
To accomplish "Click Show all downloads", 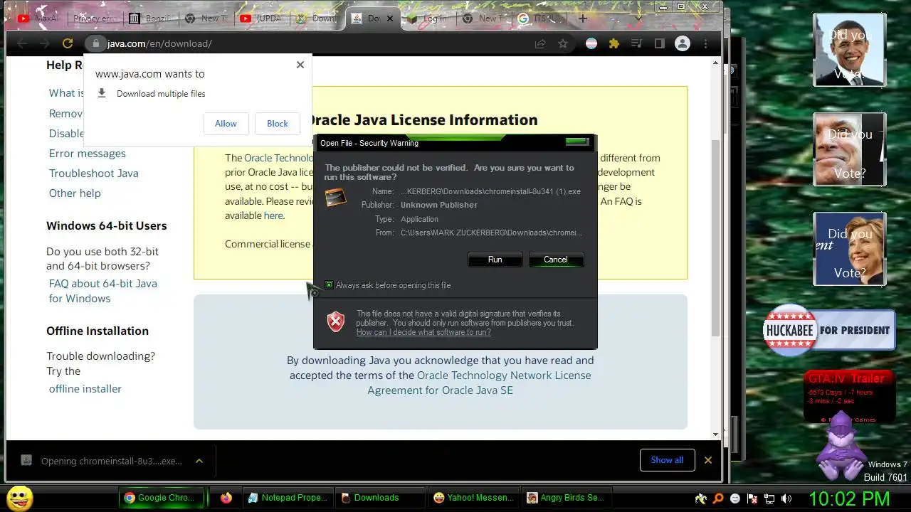I will [667, 460].
